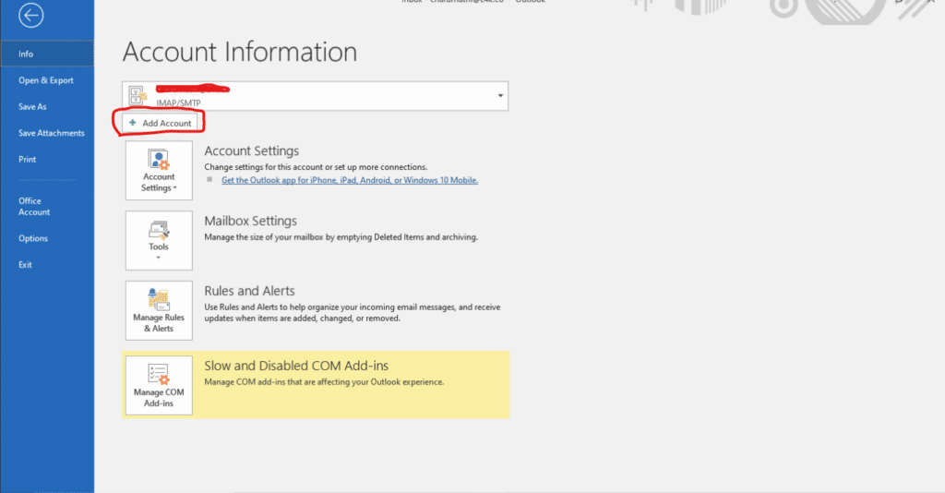This screenshot has height=493, width=945.
Task: Open Manage Rules & Alerts icon
Action: 159,299
